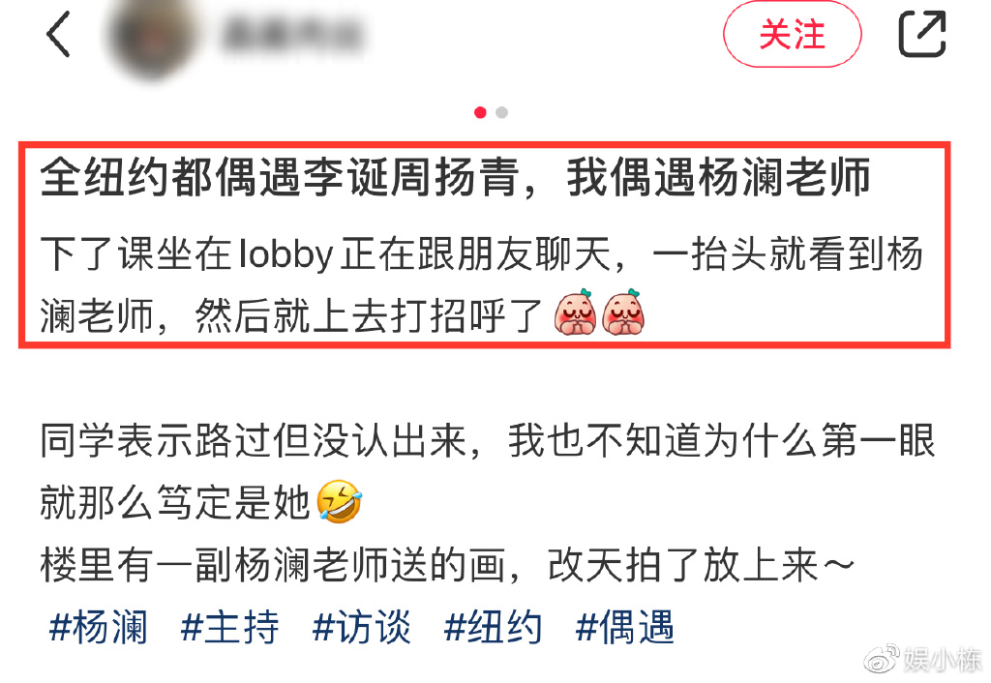Open the #纽约 hashtag

coord(493,628)
